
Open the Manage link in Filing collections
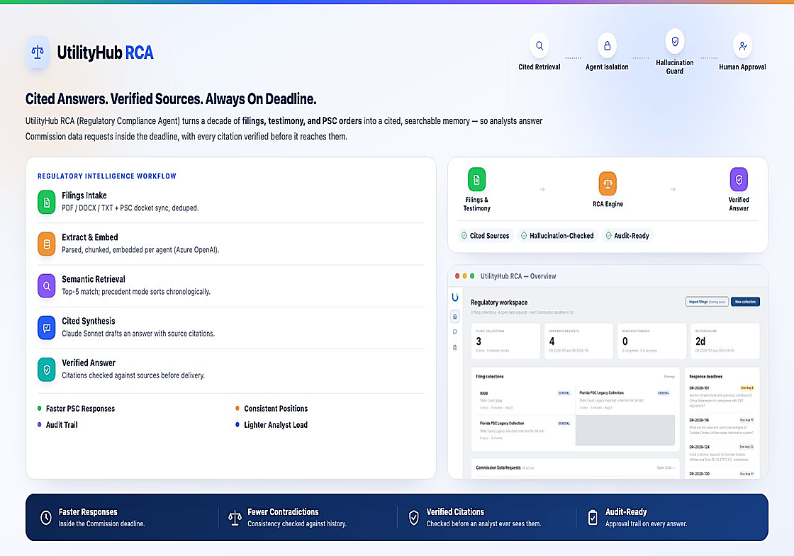(x=669, y=376)
